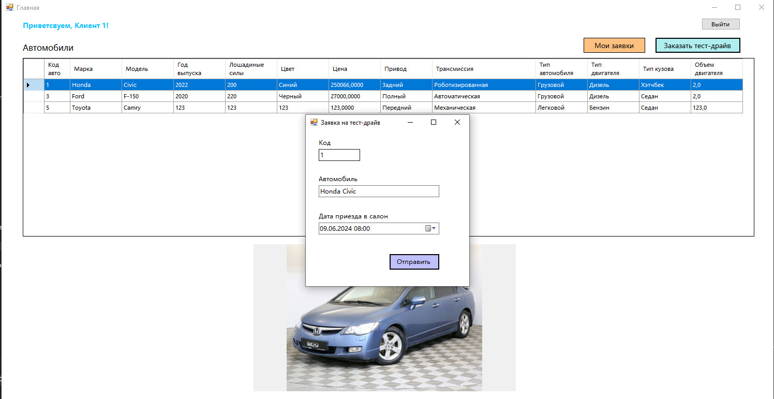Sort by the Год выпуска column header

[199, 69]
